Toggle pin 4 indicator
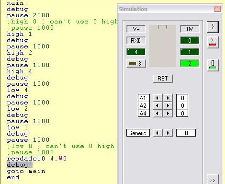The width and height of the screenshot is (225, 184). click(x=136, y=52)
